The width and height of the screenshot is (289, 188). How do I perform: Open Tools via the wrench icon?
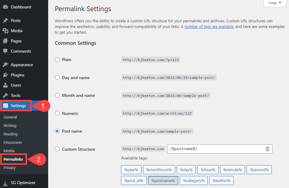pos(6,95)
